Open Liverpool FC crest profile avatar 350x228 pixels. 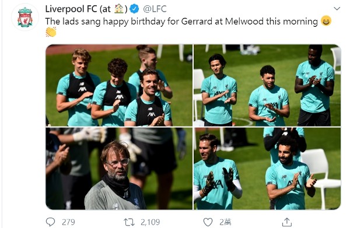[x=25, y=17]
